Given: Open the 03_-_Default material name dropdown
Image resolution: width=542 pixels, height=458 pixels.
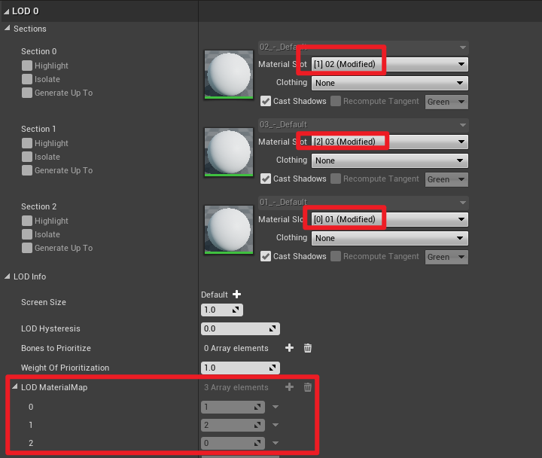Looking at the screenshot, I should [x=364, y=124].
